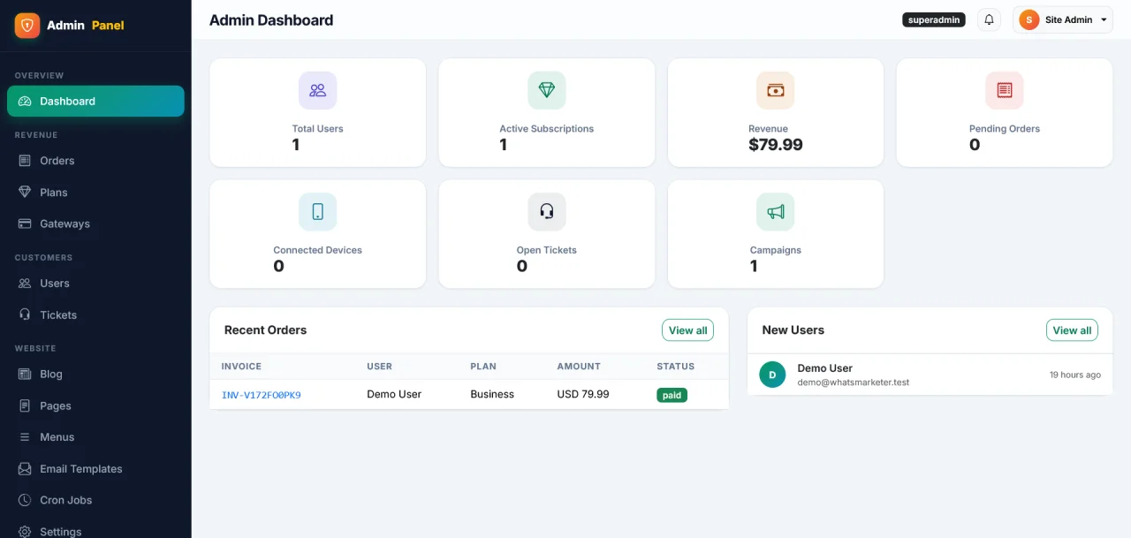This screenshot has height=538, width=1131.
Task: Navigate to Users in the sidebar
Action: point(95,283)
